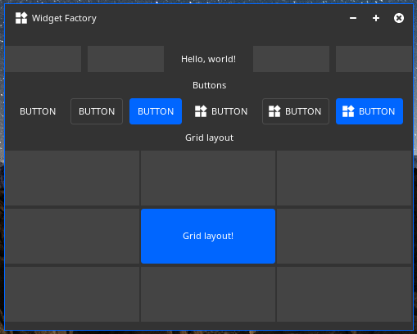
Task: Click the outlined BUTTON without icon
Action: pyautogui.click(x=97, y=111)
